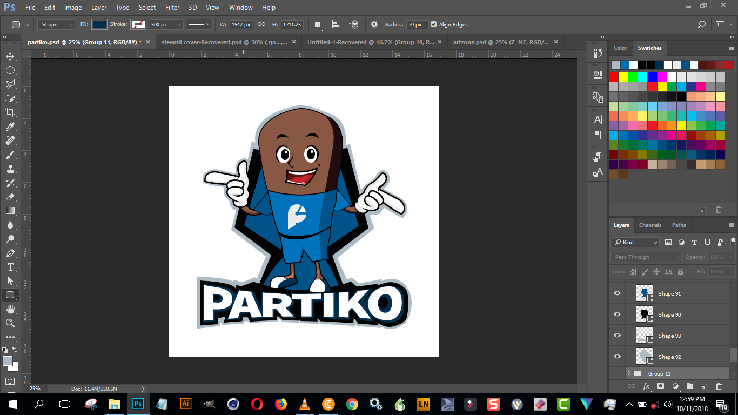Screen dimensions: 738x415
Task: Open path arrangement icon in options bar
Action: pyautogui.click(x=354, y=24)
